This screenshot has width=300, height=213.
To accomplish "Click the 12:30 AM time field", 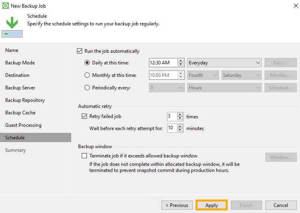I will coord(162,63).
